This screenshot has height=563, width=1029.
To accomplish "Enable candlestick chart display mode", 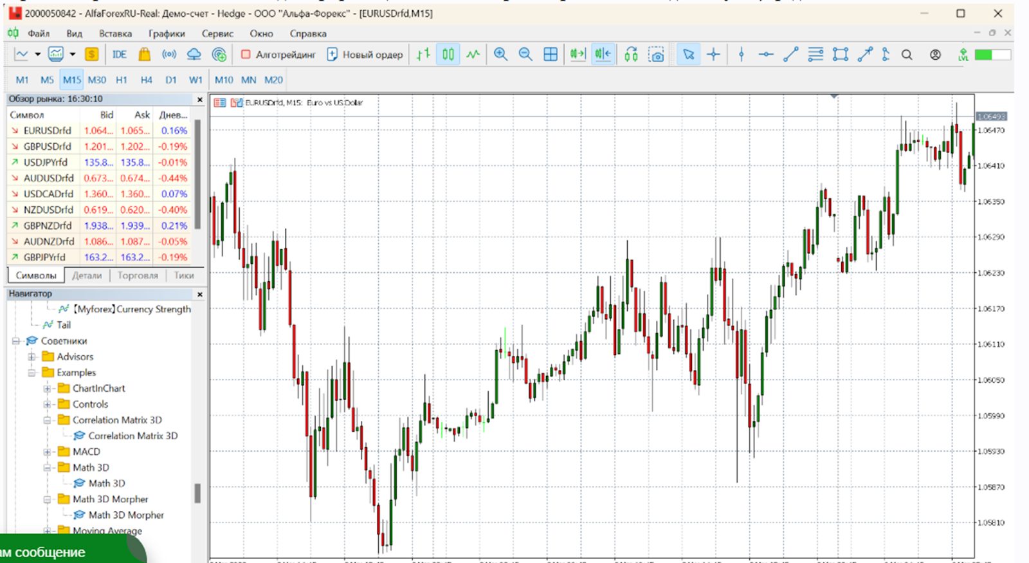I will pyautogui.click(x=448, y=55).
